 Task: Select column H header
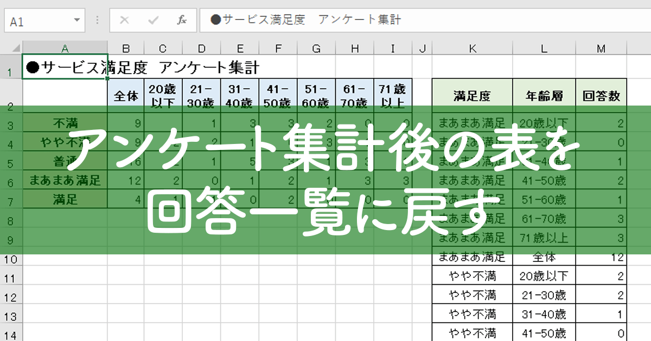[x=355, y=49]
